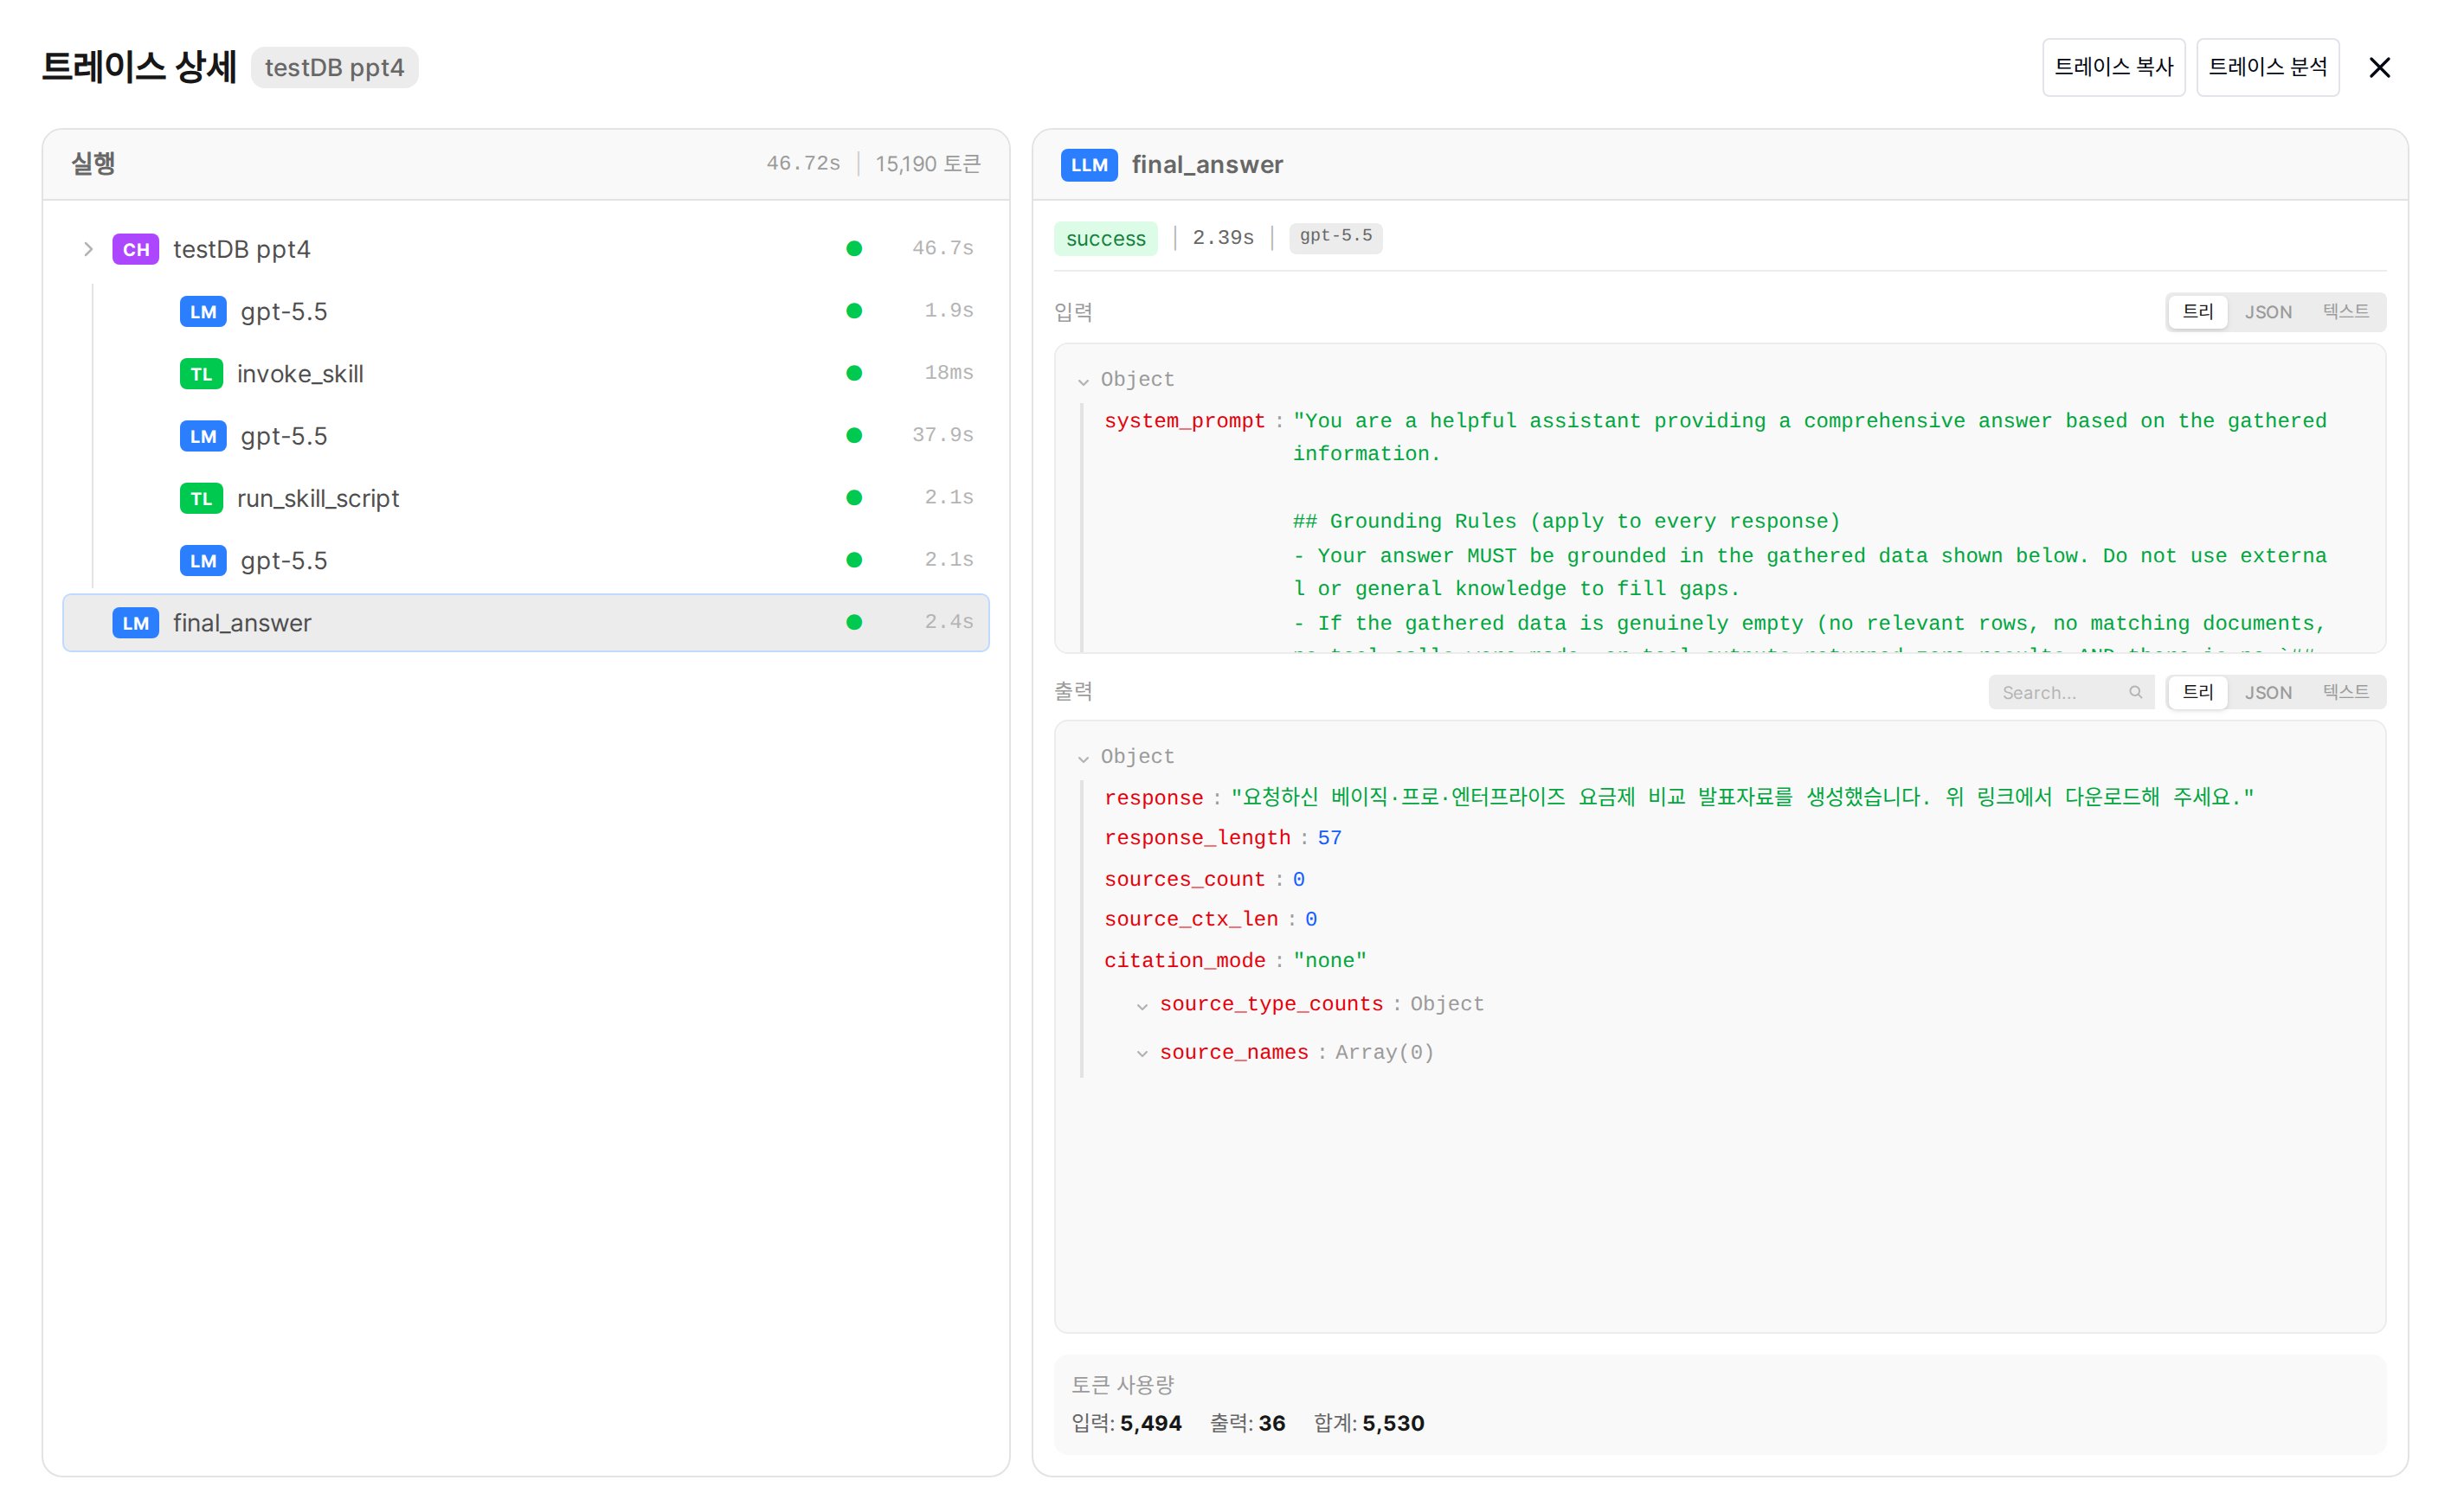
Task: Click the success status badge
Action: pos(1105,238)
